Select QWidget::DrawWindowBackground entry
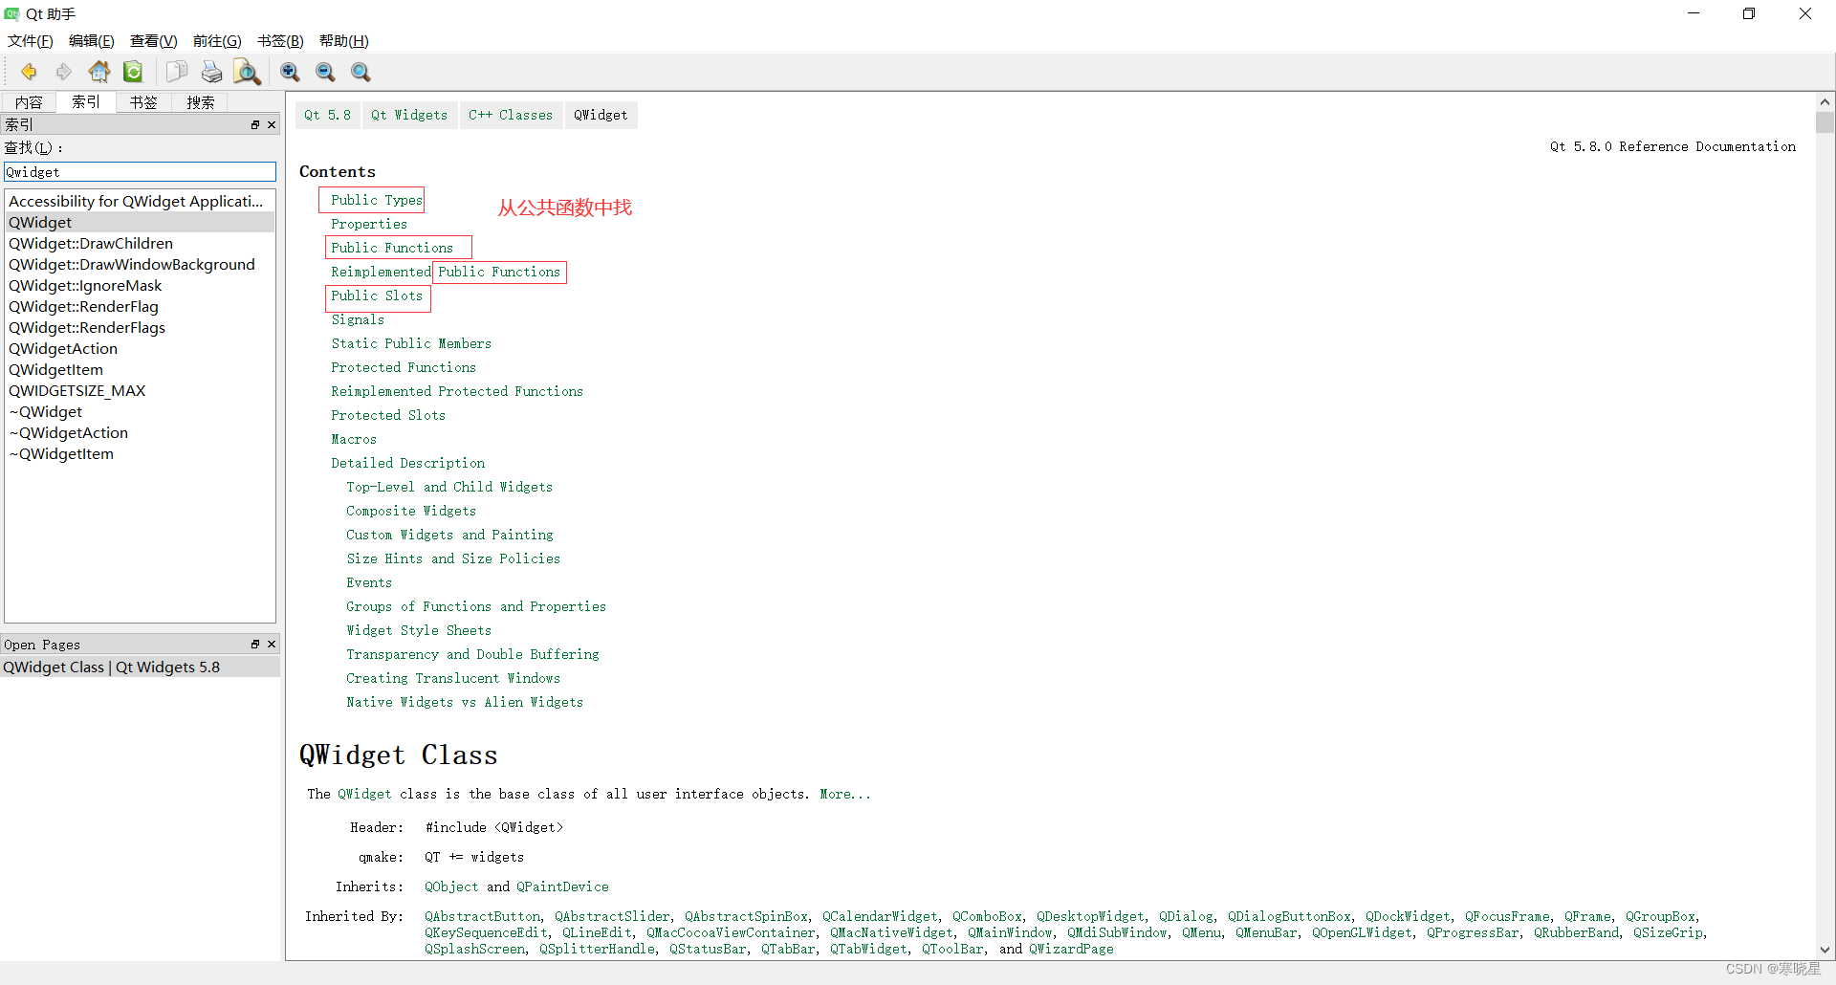This screenshot has width=1836, height=985. pos(140,265)
